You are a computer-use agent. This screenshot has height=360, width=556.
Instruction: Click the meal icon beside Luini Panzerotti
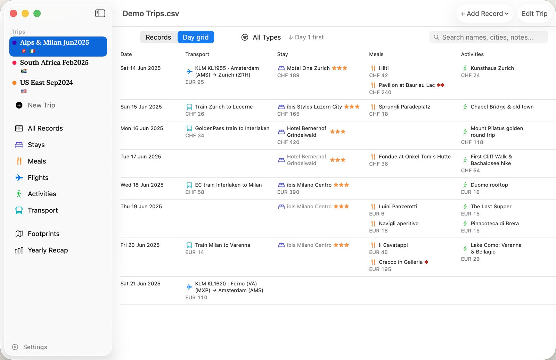tap(373, 207)
